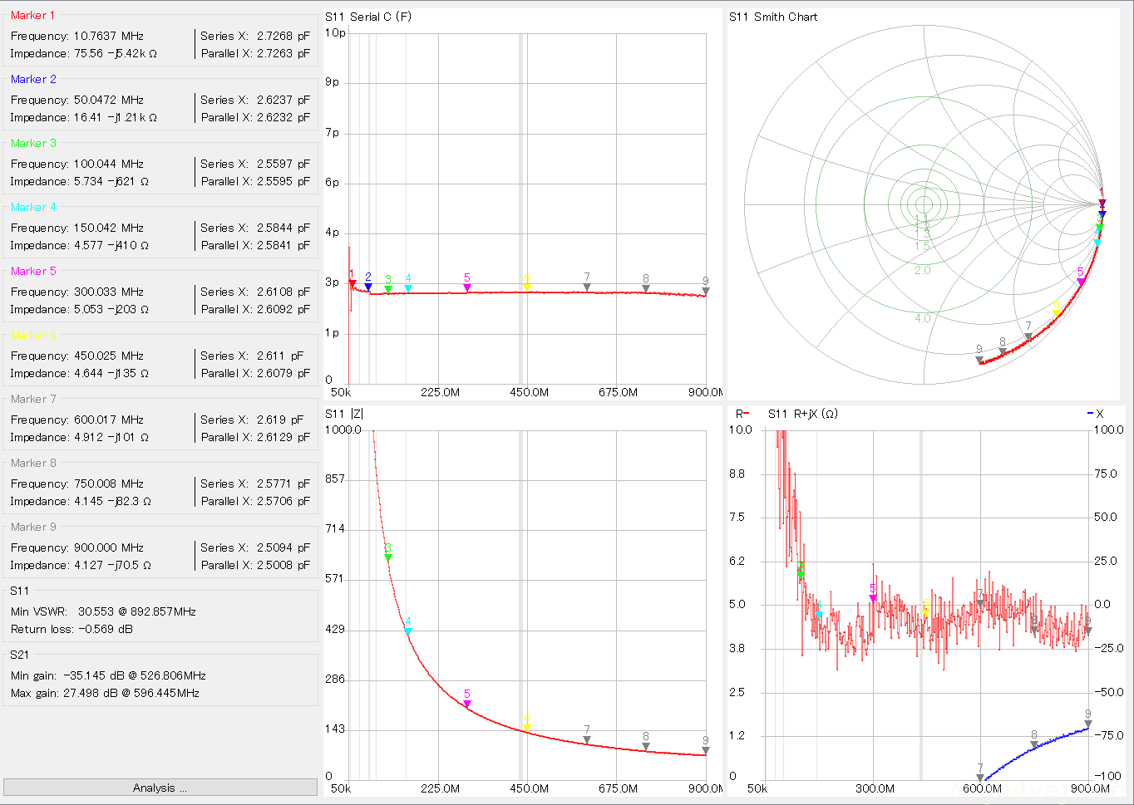Viewport: 1134px width, 805px height.
Task: Select yellow marker 6 on |Z| chart
Action: pos(527,729)
